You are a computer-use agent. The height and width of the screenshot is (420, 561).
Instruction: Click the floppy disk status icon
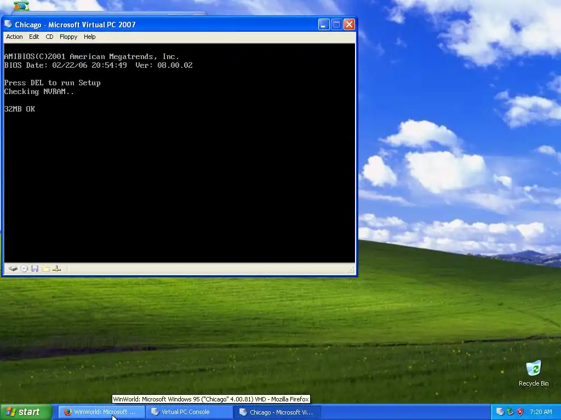coord(35,269)
